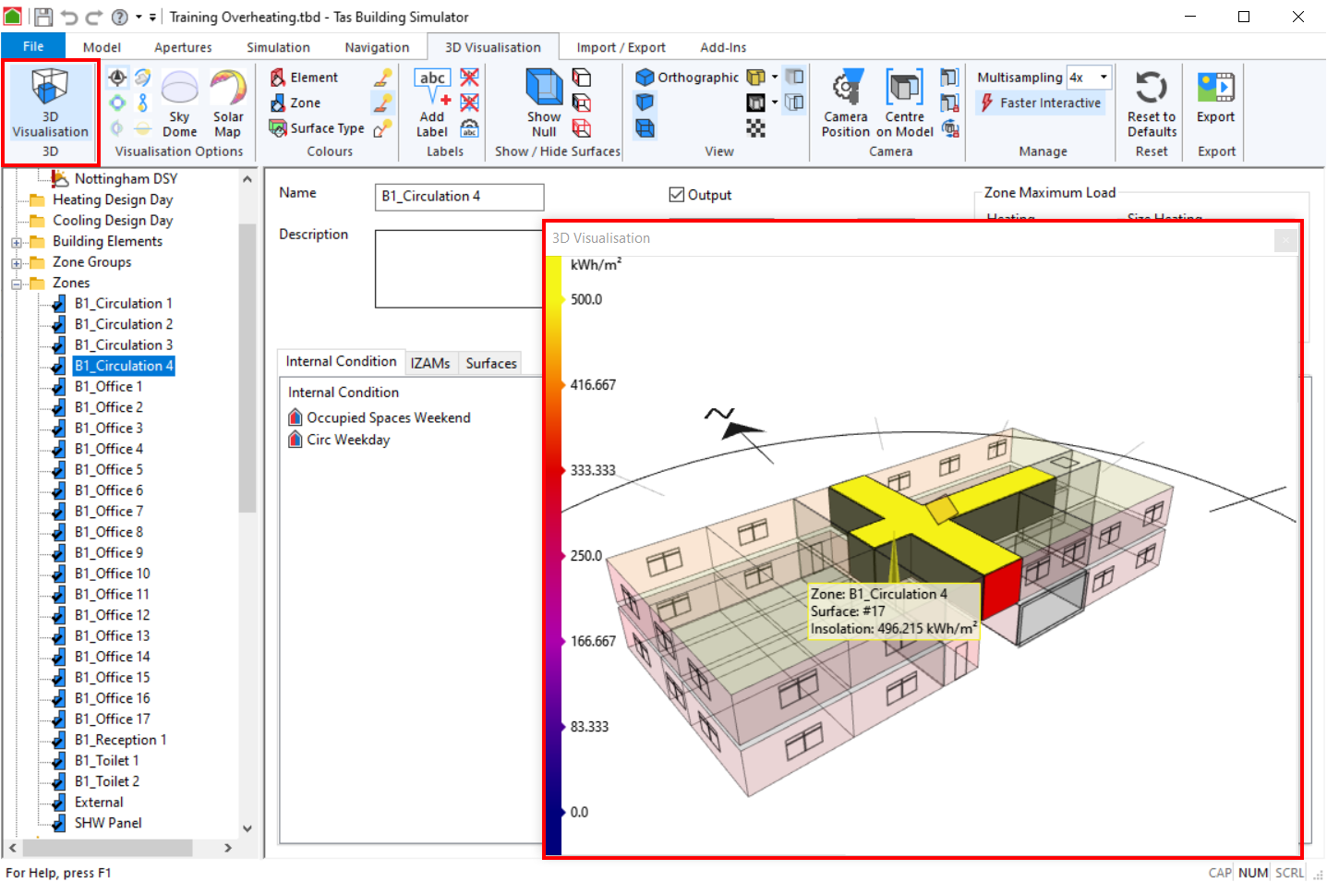Toggle the compass north arrow option
This screenshot has width=1327, height=882.
click(x=117, y=78)
